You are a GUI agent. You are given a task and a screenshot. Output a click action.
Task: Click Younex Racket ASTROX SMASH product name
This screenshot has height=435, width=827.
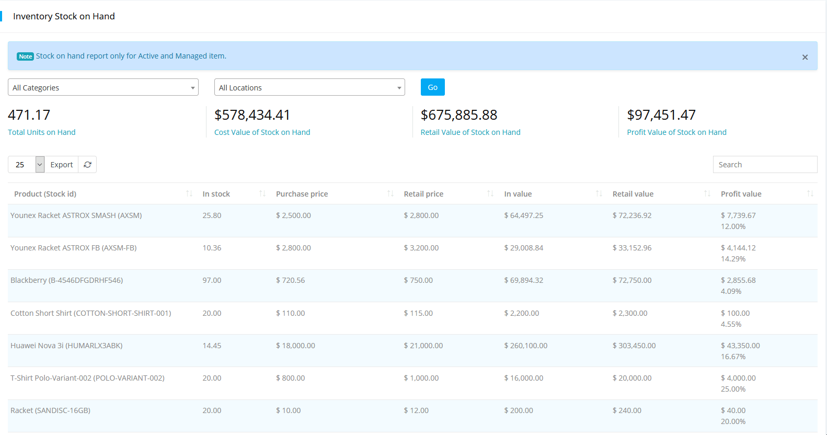click(x=76, y=215)
